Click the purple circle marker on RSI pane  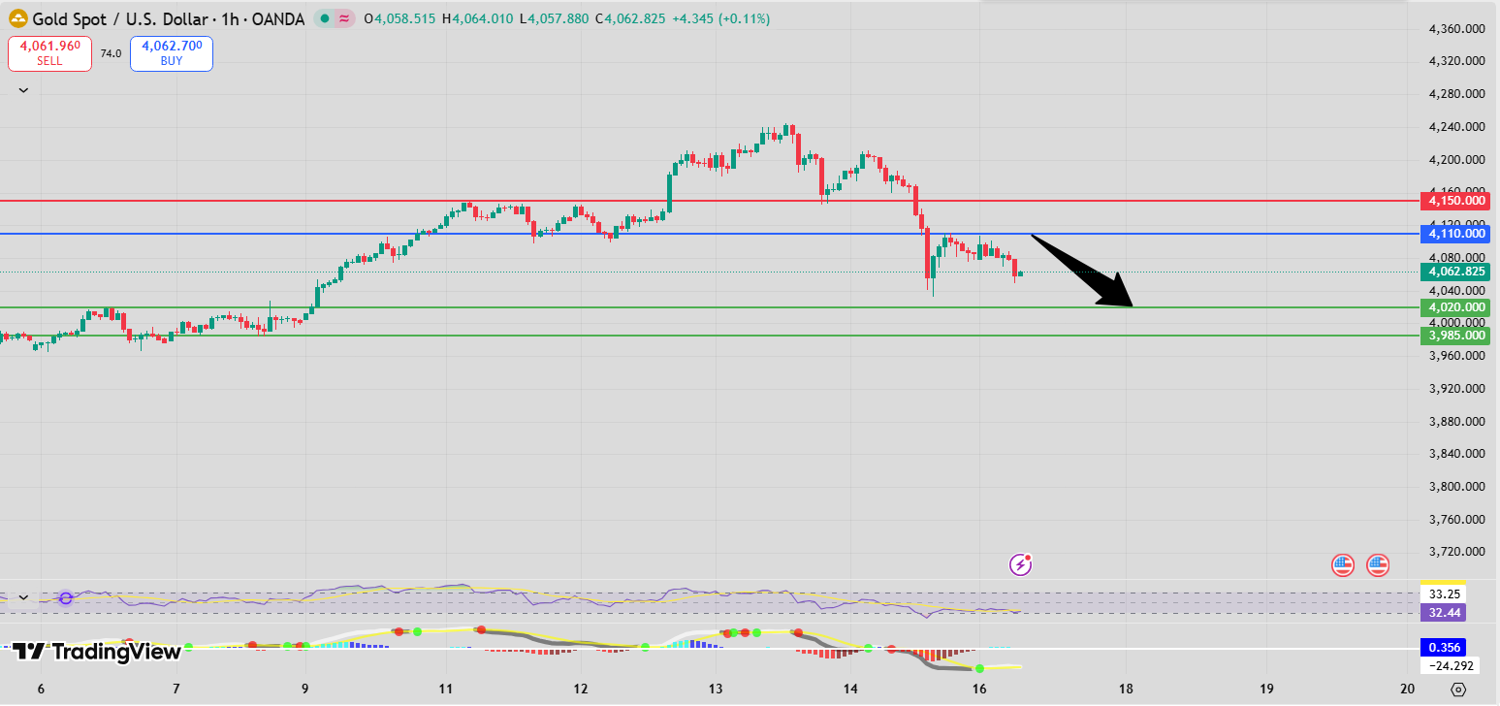pyautogui.click(x=65, y=598)
